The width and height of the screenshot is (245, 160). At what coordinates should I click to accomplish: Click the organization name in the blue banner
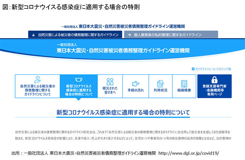point(122,49)
